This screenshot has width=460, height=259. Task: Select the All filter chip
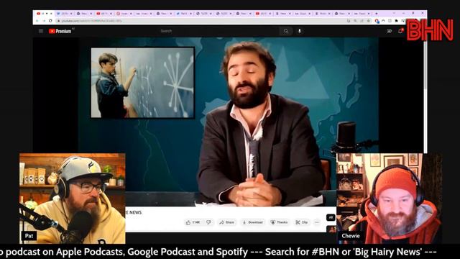tap(331, 217)
